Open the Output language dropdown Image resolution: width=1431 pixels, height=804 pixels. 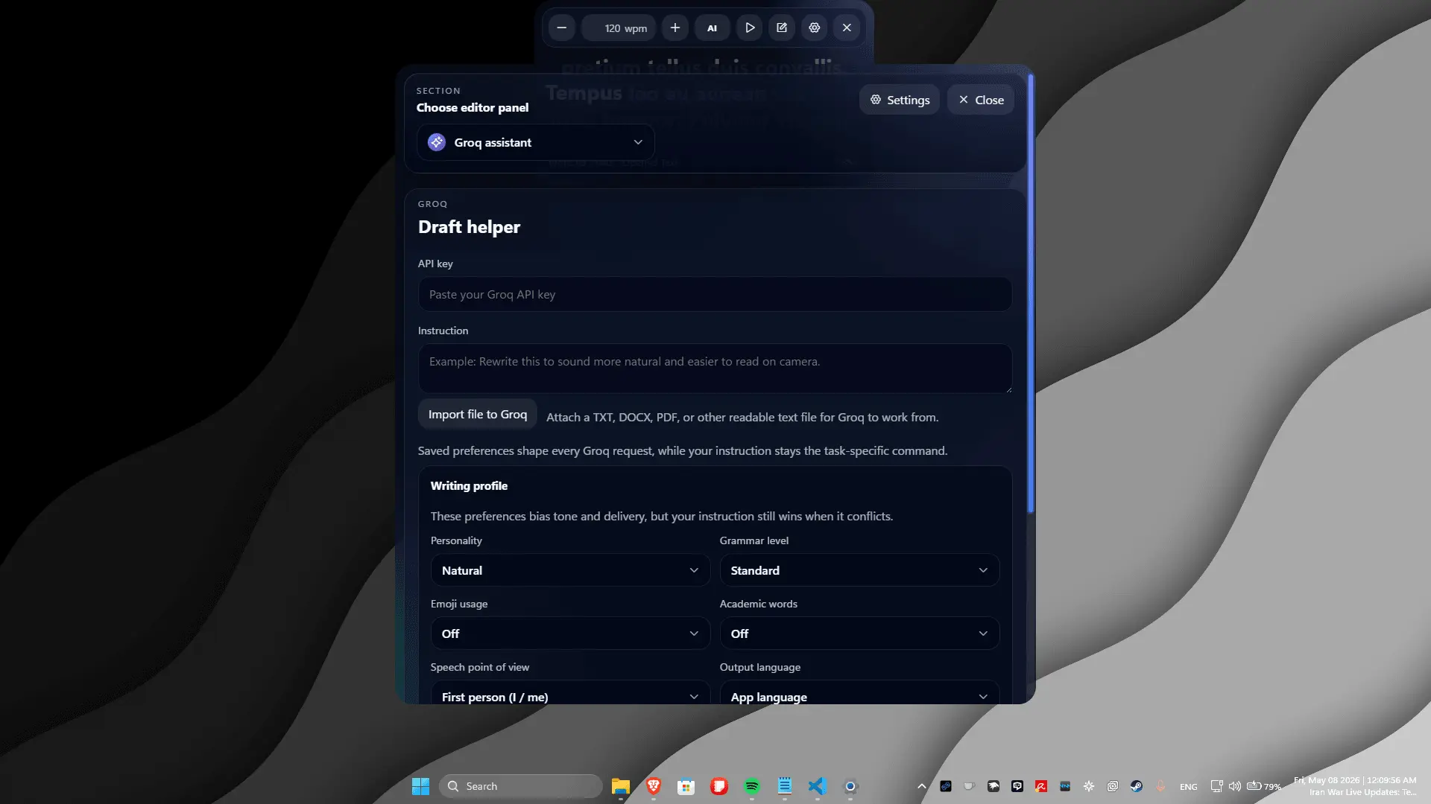coord(859,694)
